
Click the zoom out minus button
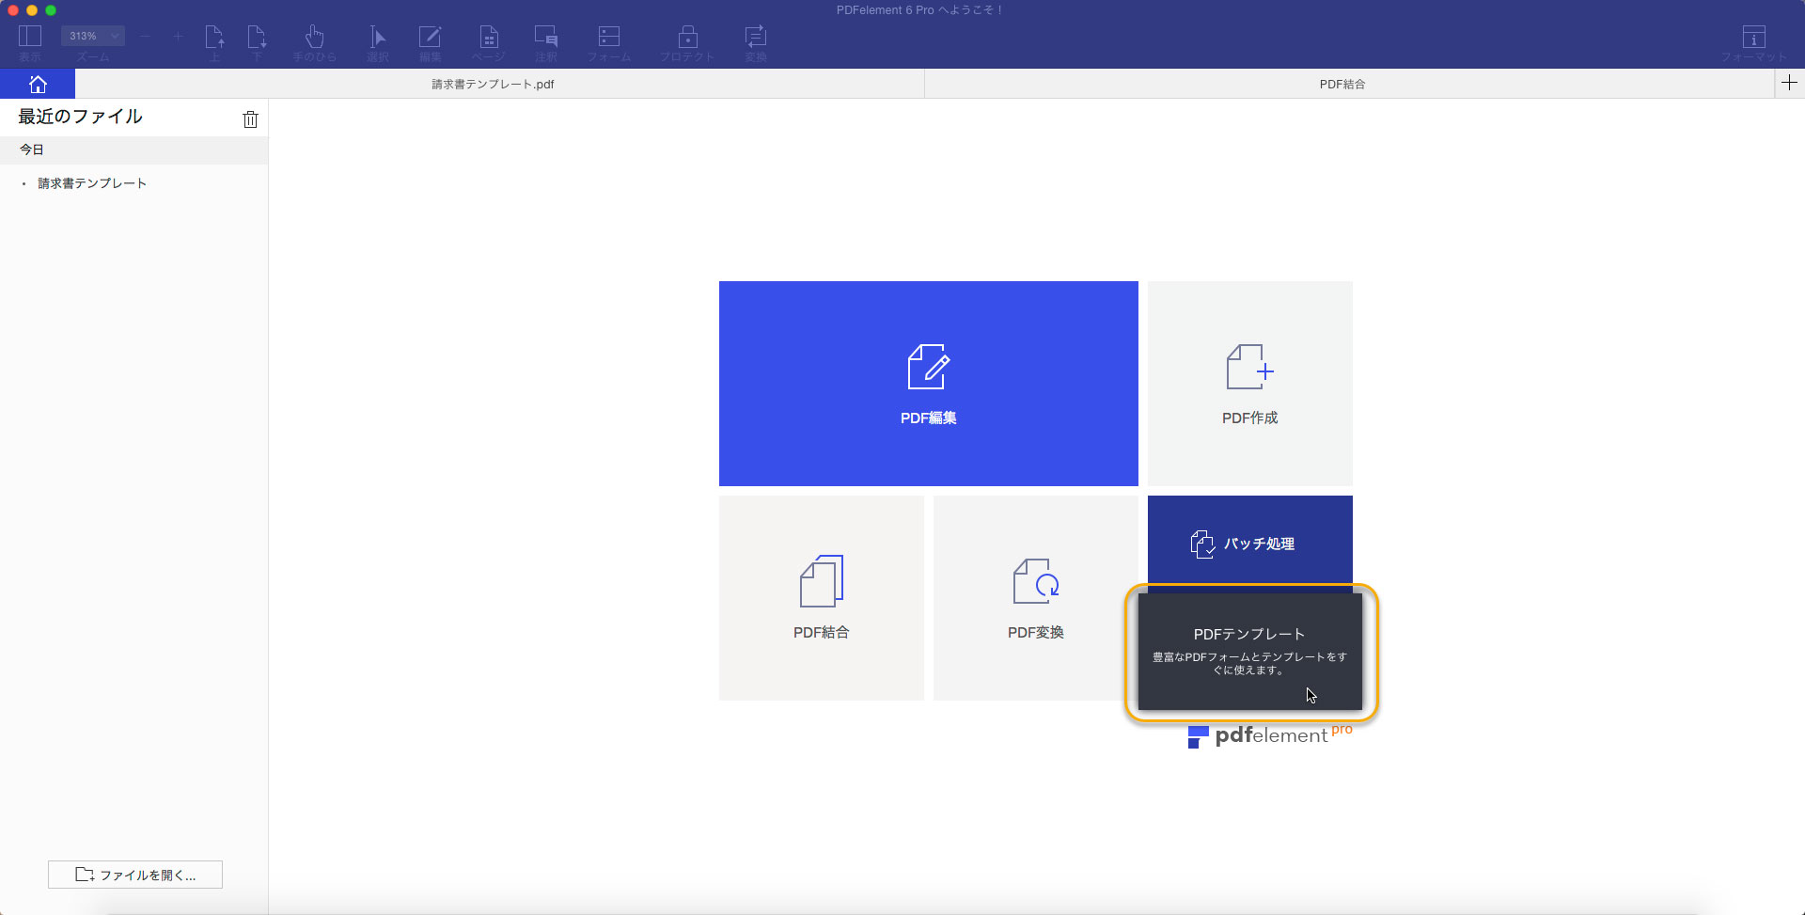pyautogui.click(x=145, y=36)
